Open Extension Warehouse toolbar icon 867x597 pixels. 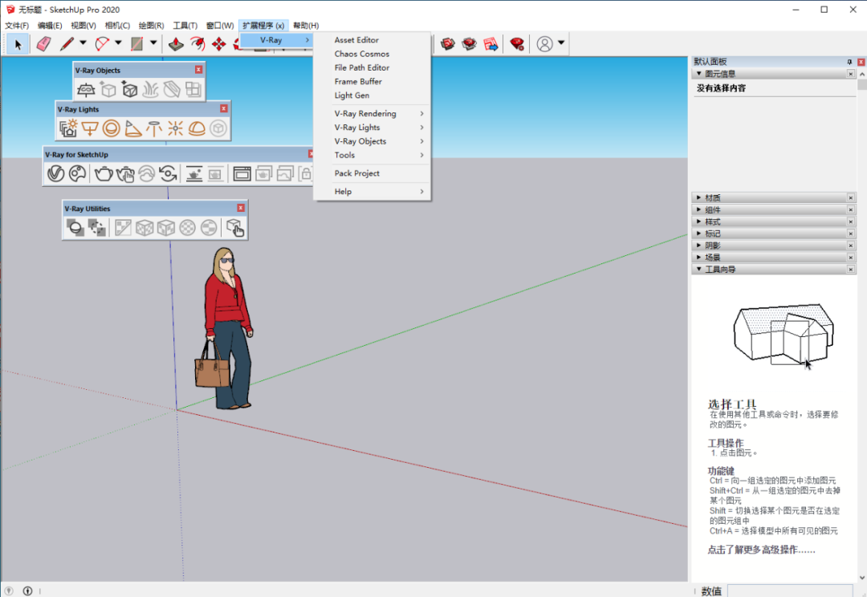[470, 44]
